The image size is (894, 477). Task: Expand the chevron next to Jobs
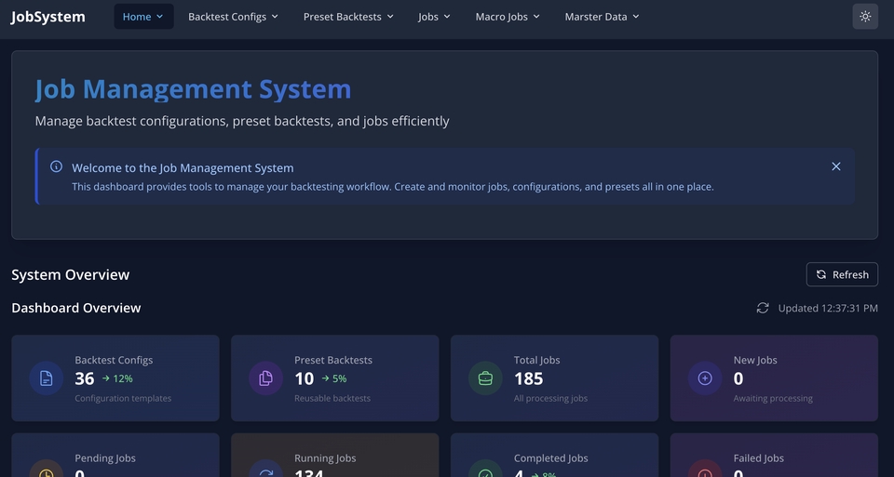[447, 17]
